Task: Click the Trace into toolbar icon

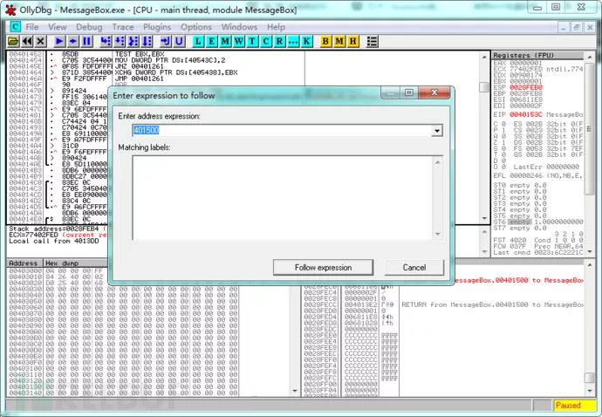Action: pyautogui.click(x=133, y=41)
